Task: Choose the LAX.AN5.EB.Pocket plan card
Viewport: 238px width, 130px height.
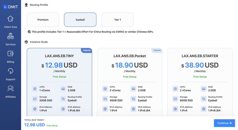Action: pyautogui.click(x=129, y=82)
